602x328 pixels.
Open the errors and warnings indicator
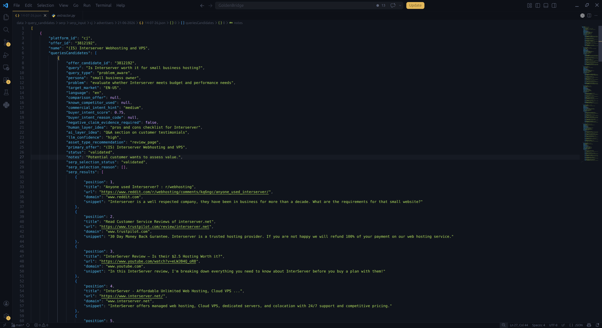pos(41,325)
